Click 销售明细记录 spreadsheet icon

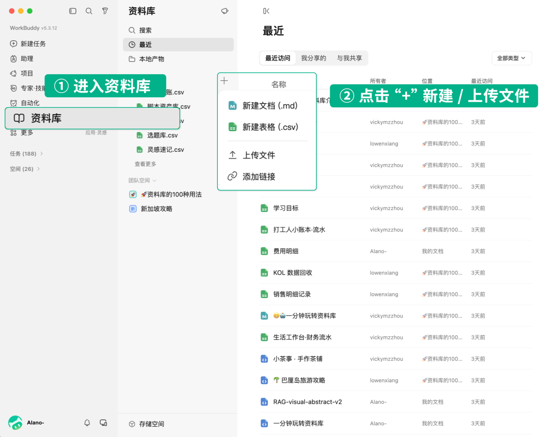(x=264, y=294)
